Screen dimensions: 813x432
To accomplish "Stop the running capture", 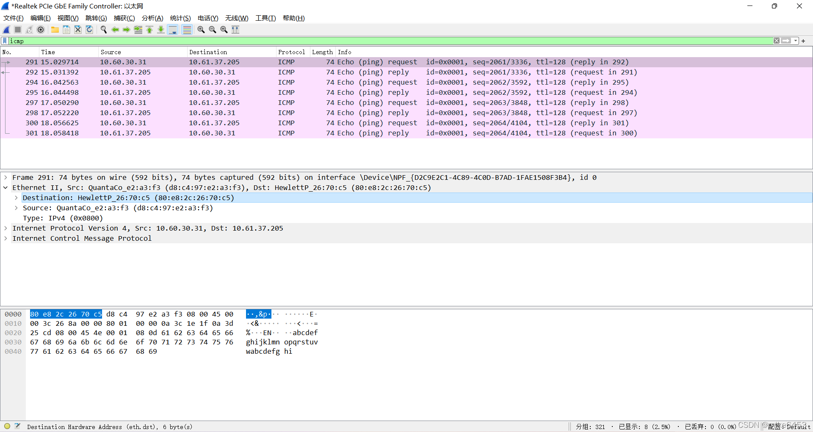I will (18, 30).
